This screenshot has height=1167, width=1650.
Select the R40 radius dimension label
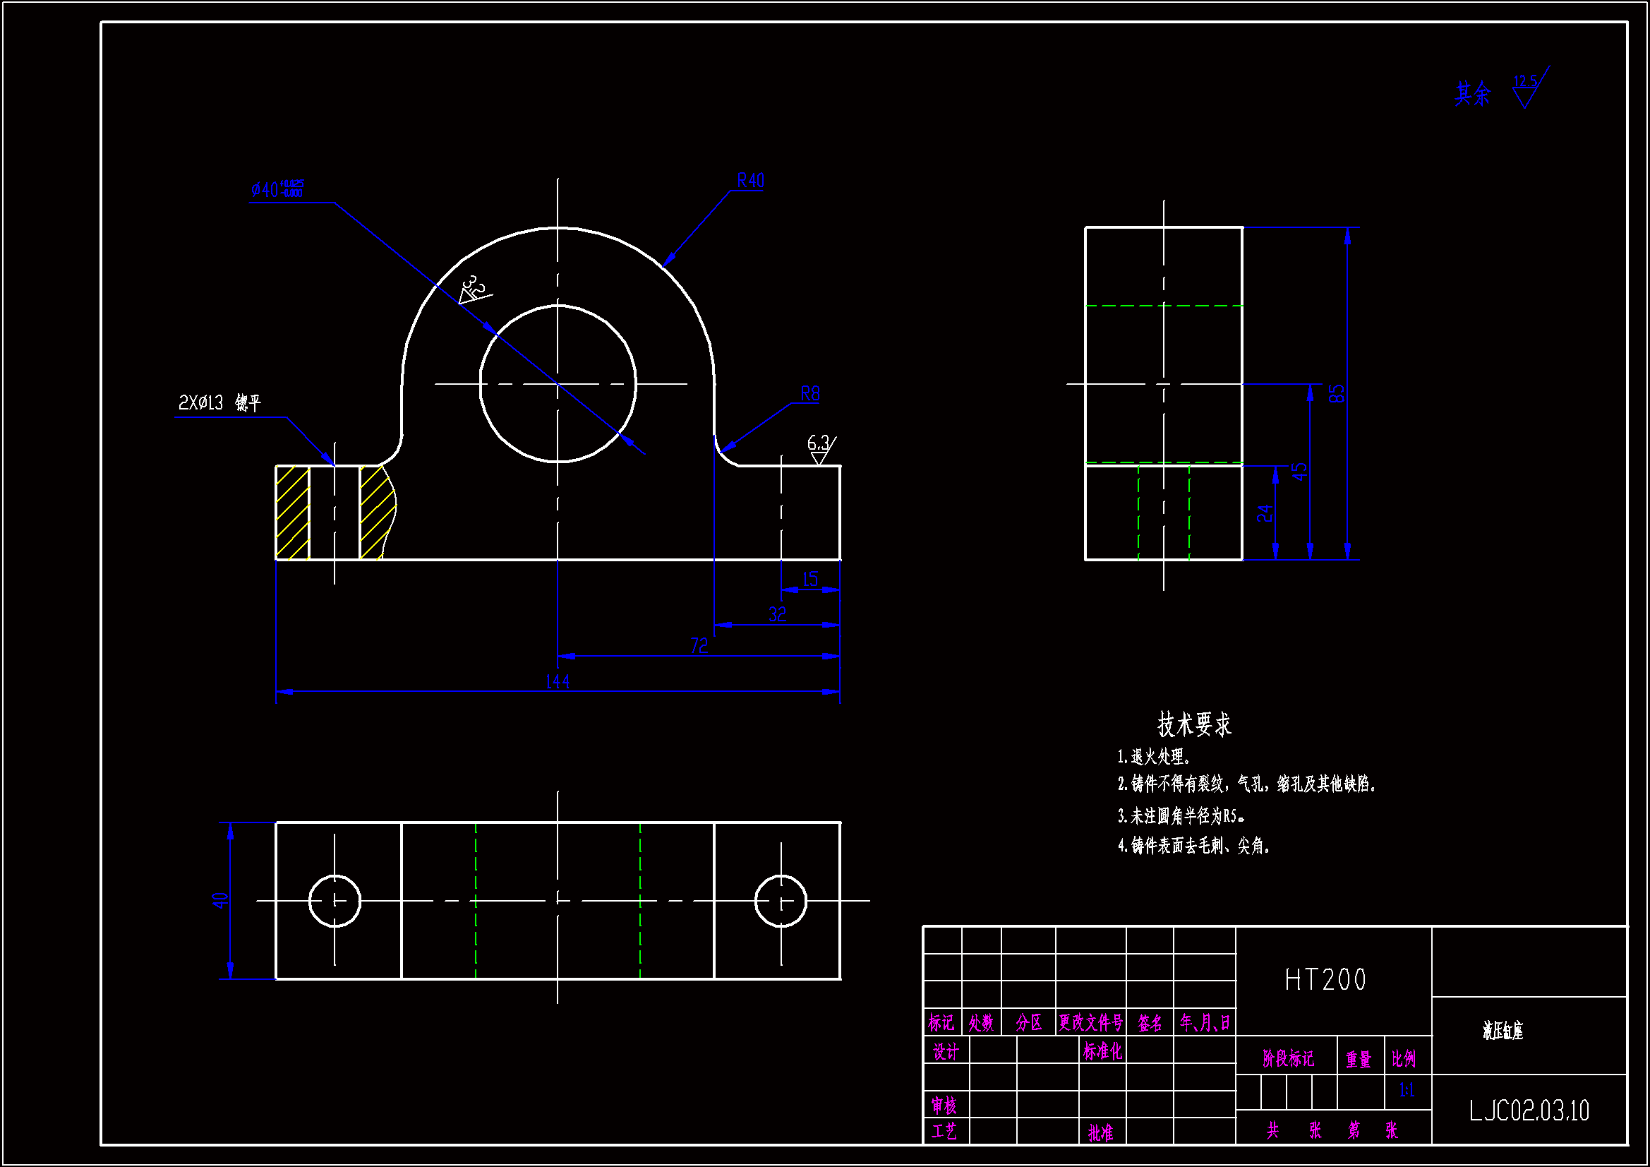[750, 181]
